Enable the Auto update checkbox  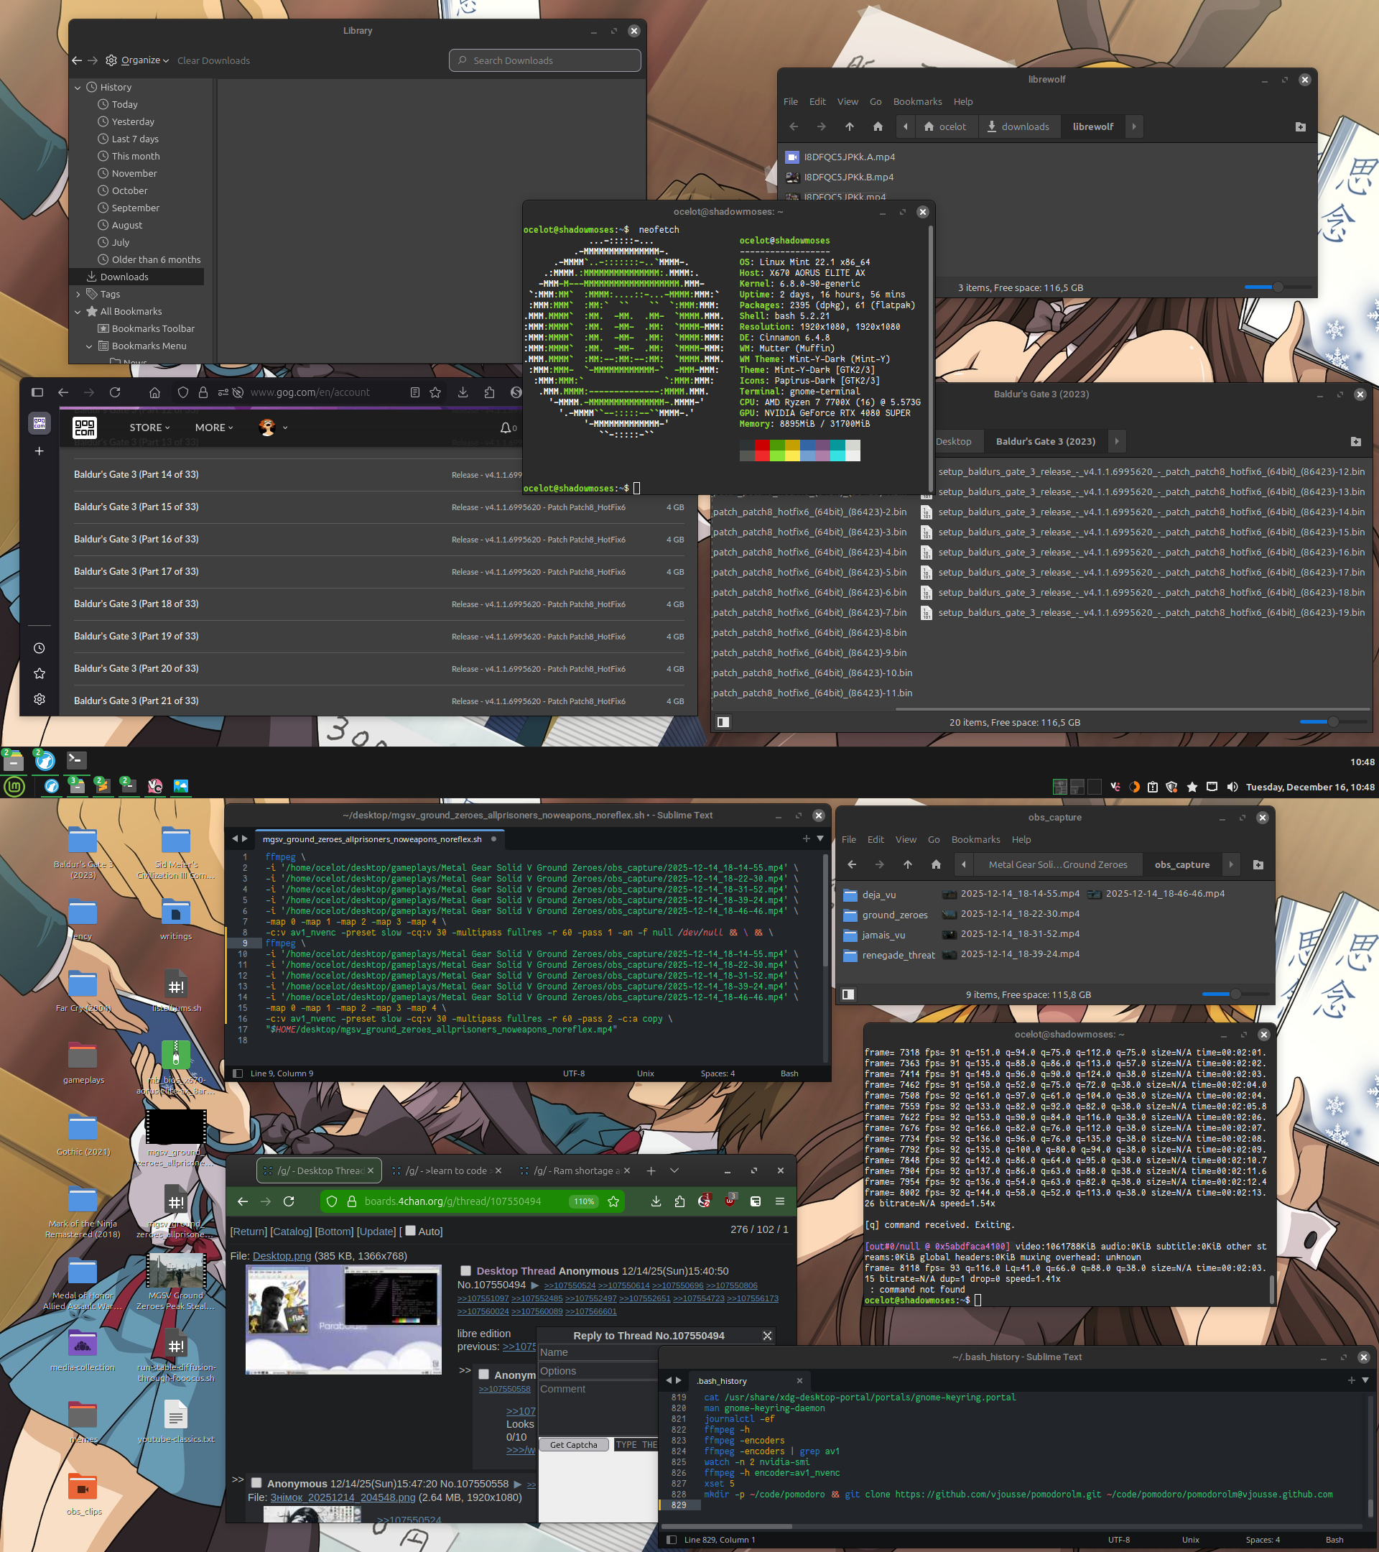[411, 1231]
